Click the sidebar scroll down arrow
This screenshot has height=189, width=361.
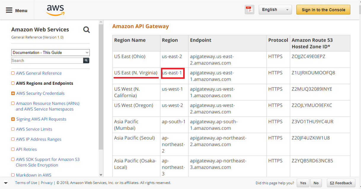pyautogui.click(x=101, y=175)
